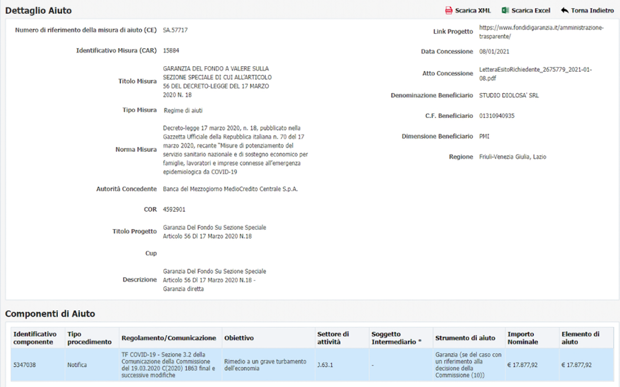Click the Banca del Mezzogiorno MedioCredito Centrale text
620x387 pixels.
(230, 189)
